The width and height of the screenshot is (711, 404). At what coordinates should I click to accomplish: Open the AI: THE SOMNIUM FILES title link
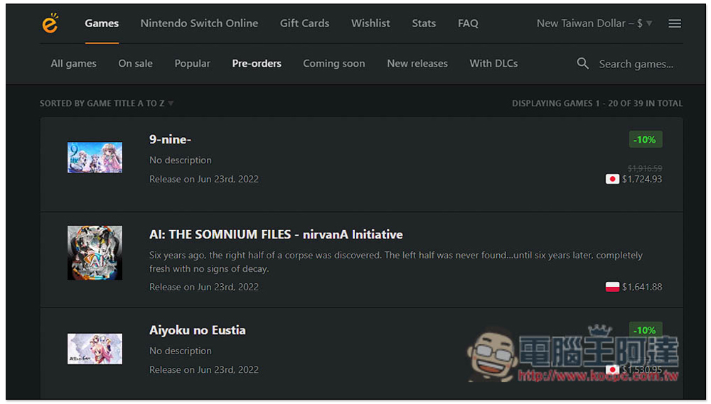(276, 234)
